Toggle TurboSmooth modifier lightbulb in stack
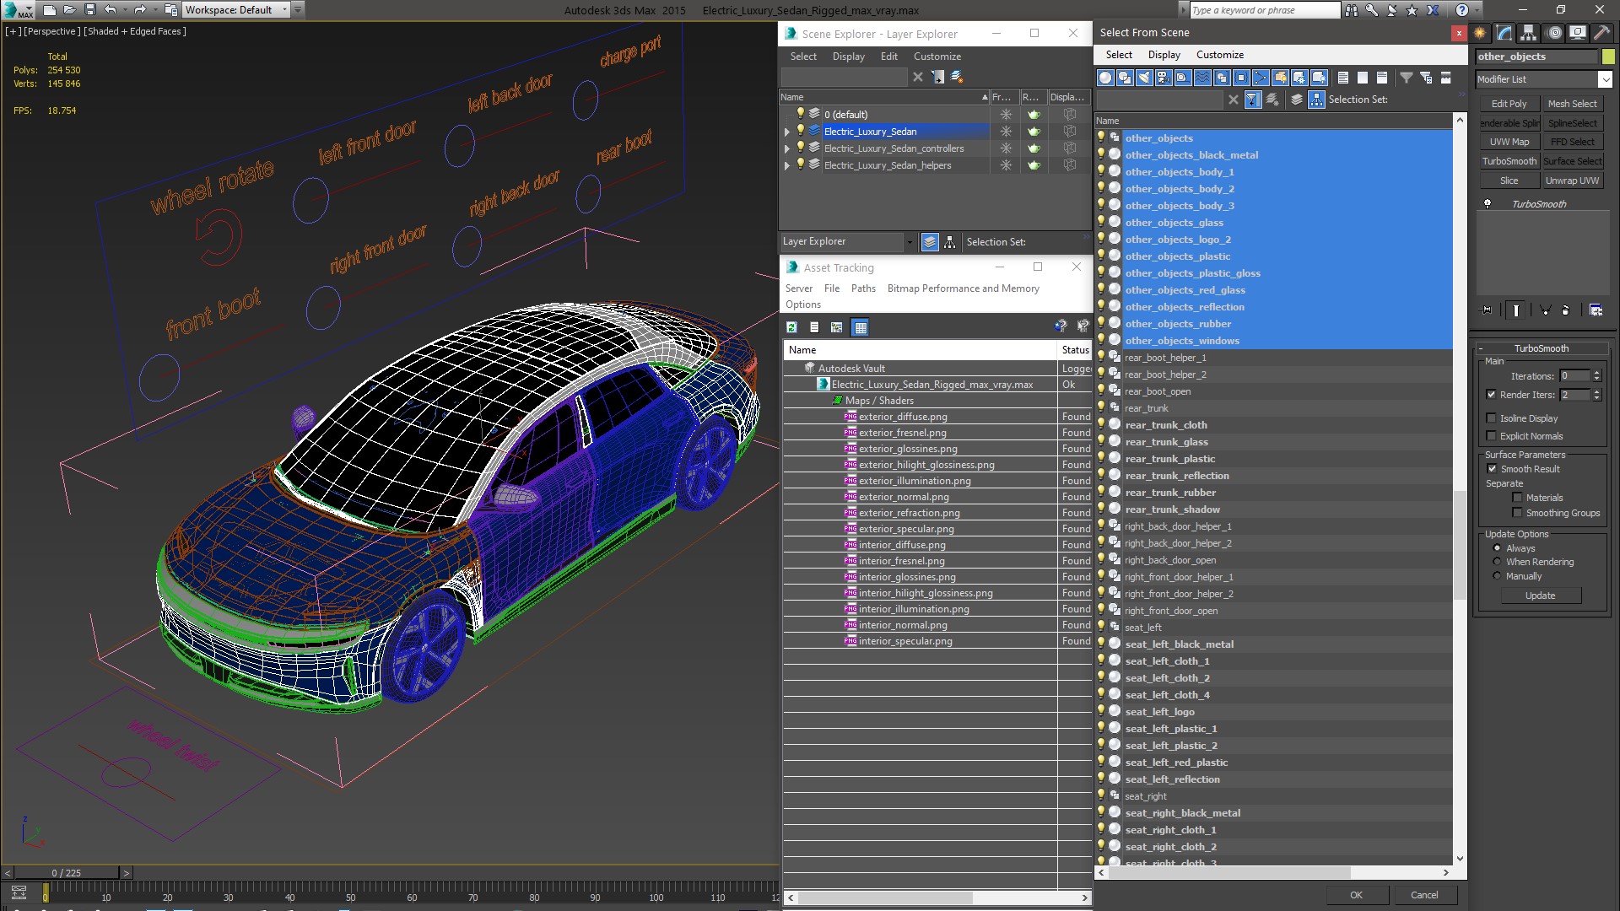The image size is (1620, 911). pyautogui.click(x=1488, y=204)
